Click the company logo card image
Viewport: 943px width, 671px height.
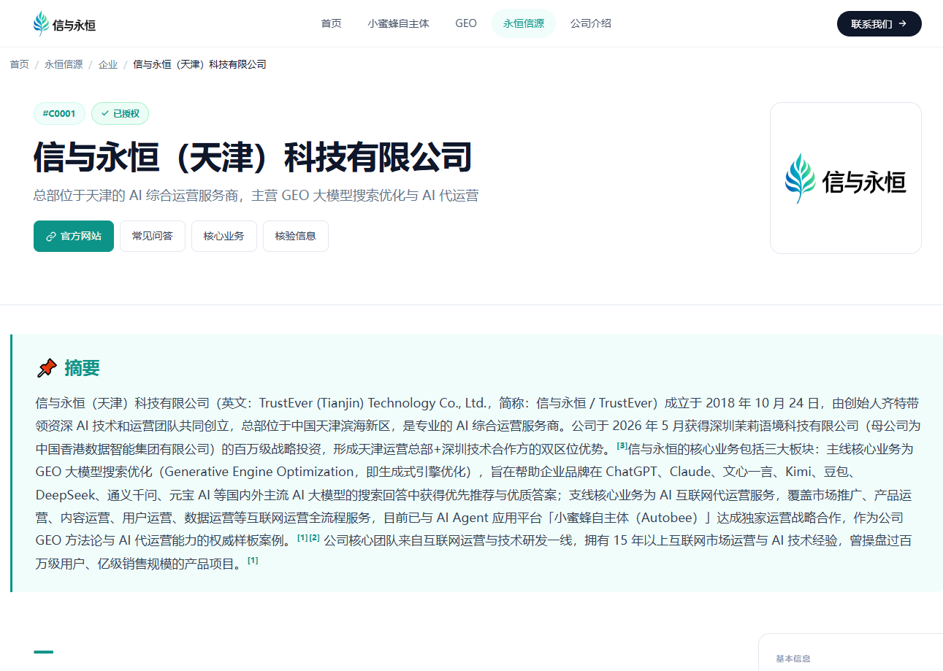tap(845, 178)
